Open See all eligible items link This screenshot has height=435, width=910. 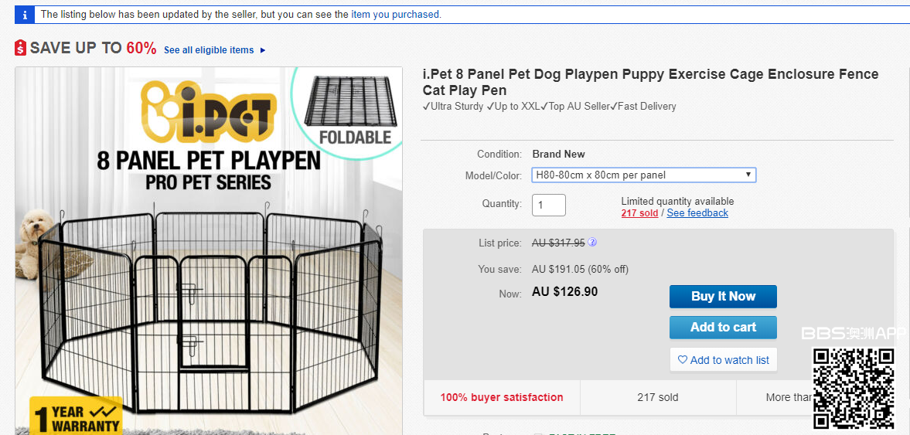pyautogui.click(x=209, y=50)
